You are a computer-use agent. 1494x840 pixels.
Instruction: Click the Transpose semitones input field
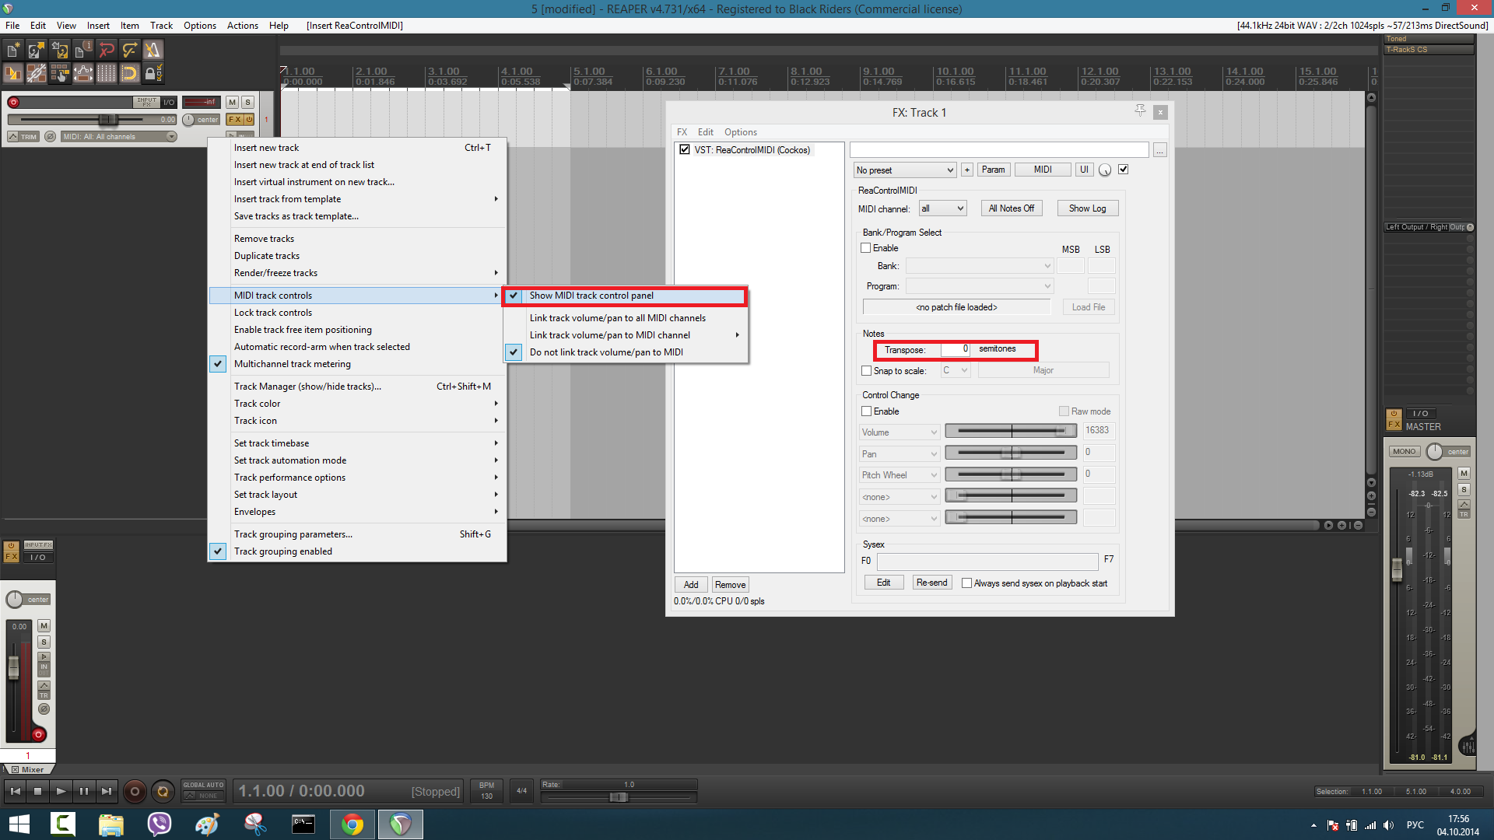(955, 349)
